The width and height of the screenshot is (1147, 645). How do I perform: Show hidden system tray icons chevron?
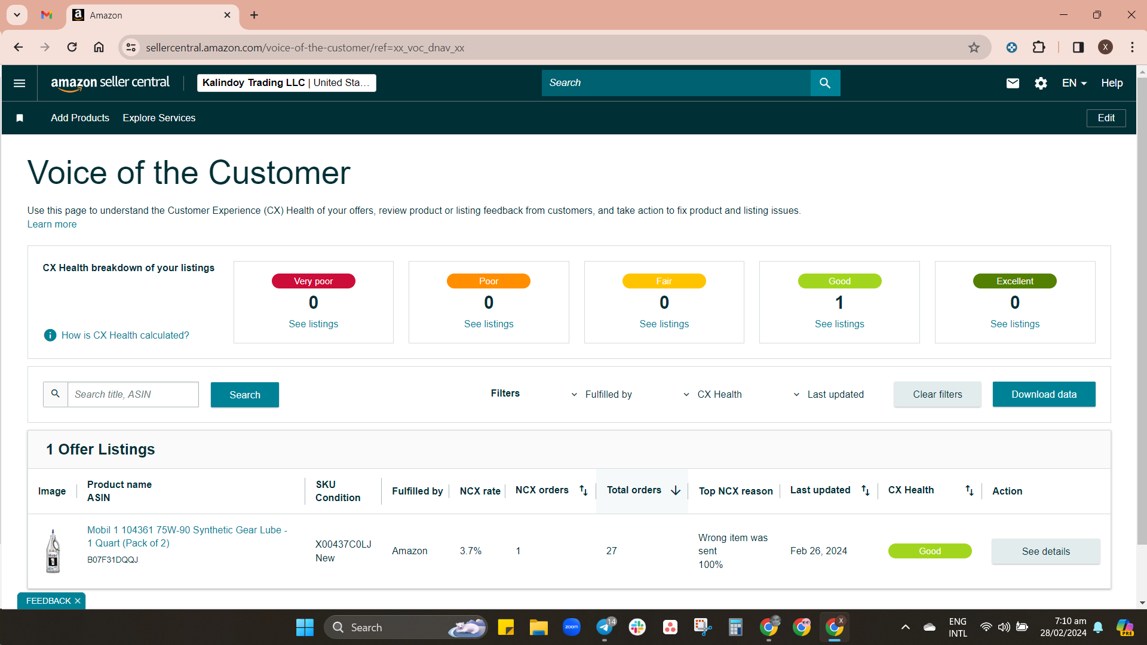[906, 627]
